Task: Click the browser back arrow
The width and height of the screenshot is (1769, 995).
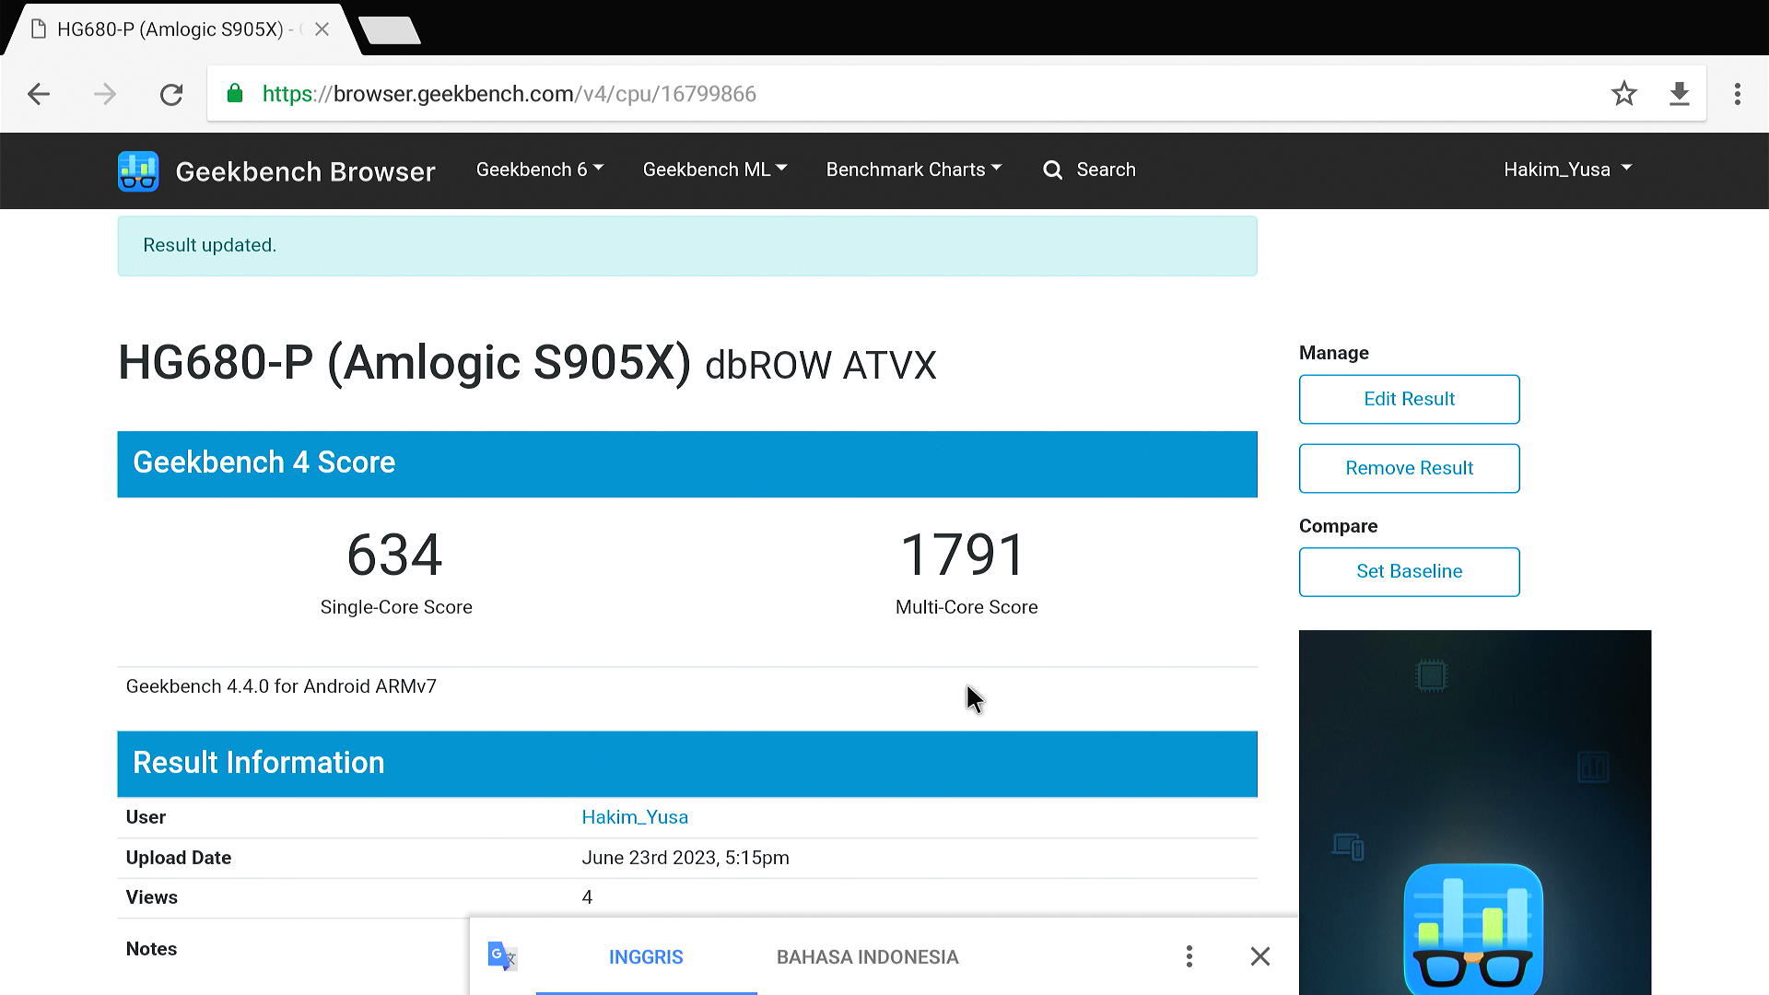Action: click(39, 94)
